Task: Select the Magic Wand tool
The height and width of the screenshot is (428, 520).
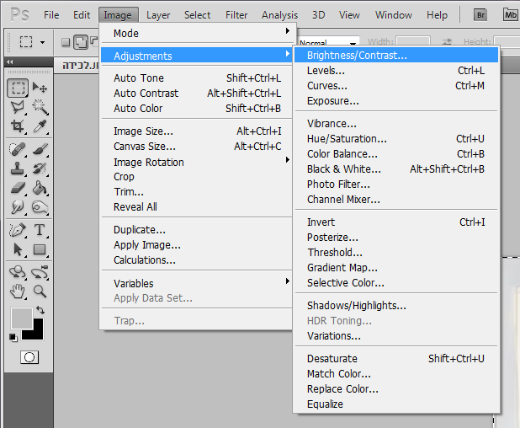Action: click(x=40, y=107)
